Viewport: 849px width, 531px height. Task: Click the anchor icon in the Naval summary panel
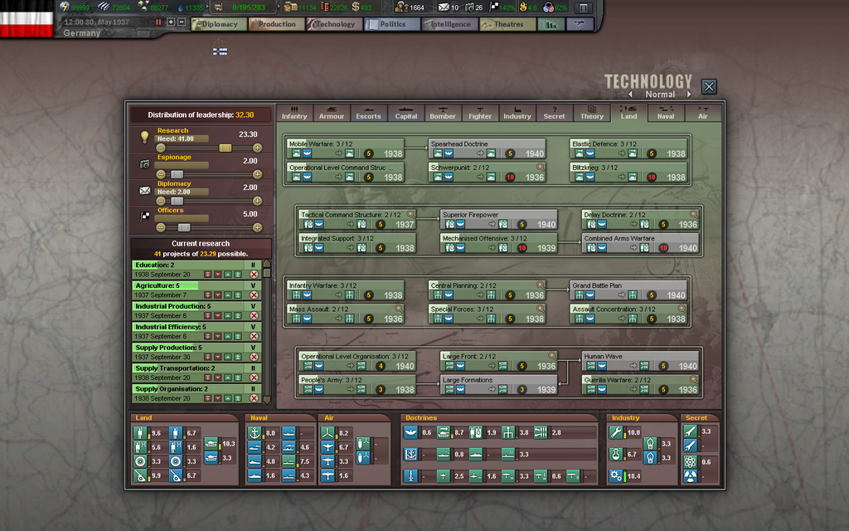[x=255, y=433]
